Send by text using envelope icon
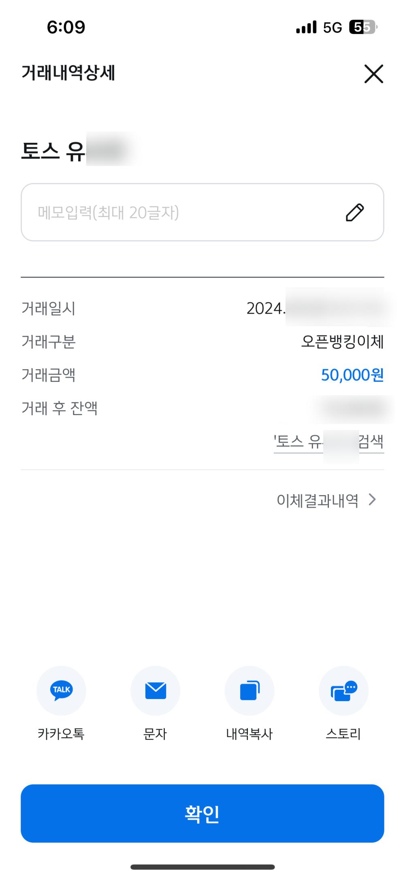Viewport: 405px width, 878px height. point(156,691)
